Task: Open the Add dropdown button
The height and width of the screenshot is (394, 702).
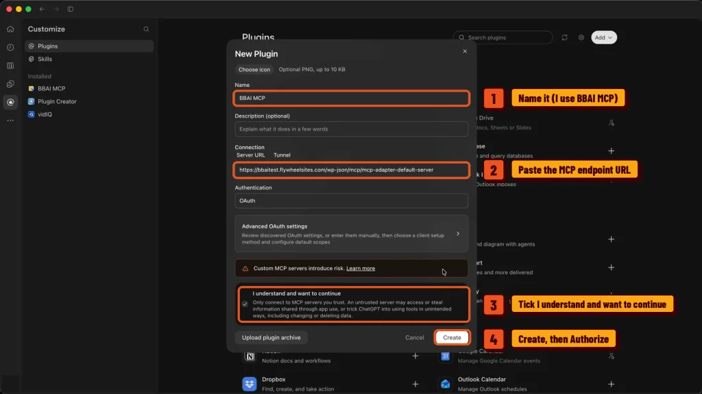Action: click(604, 38)
